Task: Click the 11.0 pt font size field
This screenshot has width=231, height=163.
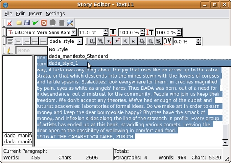Action: coord(90,32)
